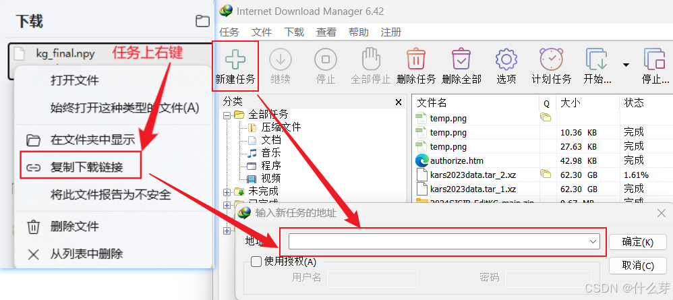This screenshot has height=300, width=673.
Task: Expand the 未完成 tree node
Action: 227,191
